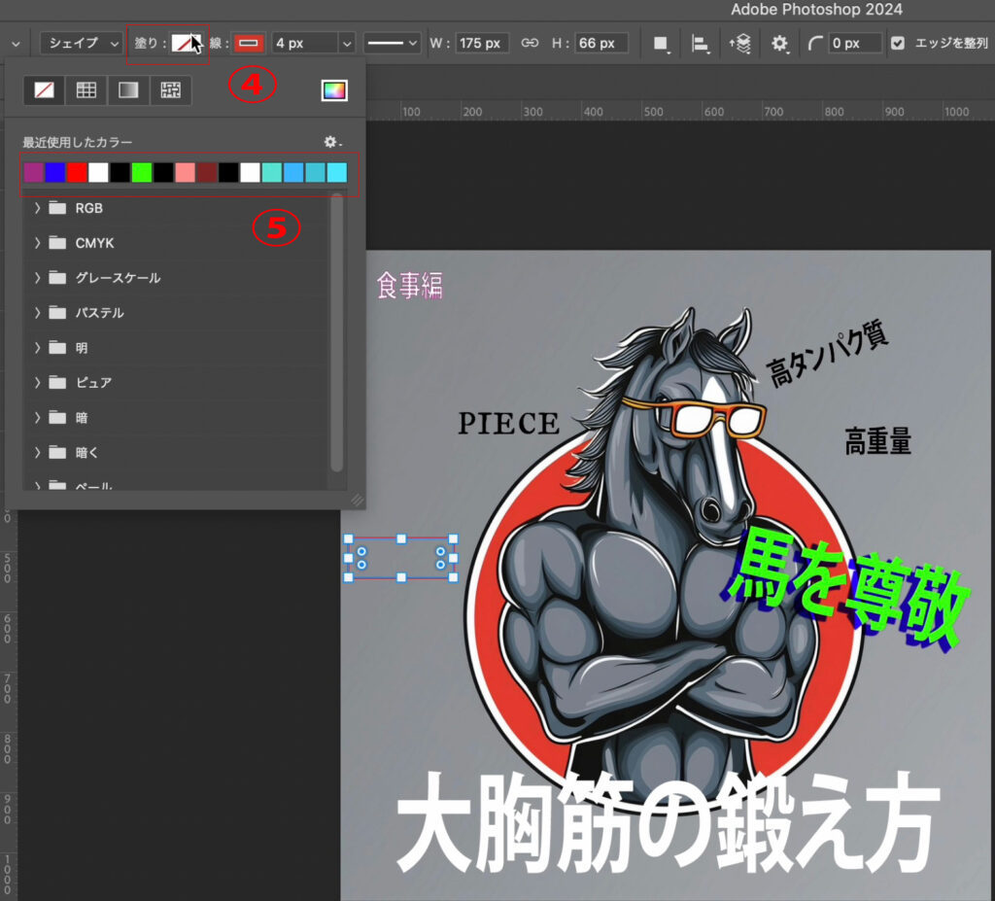Screen dimensions: 995x901
Task: Expand the ピュア swatch folder
Action: [37, 382]
